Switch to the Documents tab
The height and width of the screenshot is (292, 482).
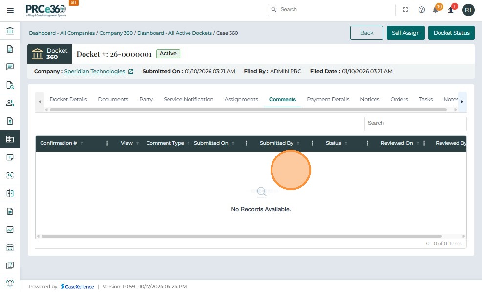click(113, 99)
